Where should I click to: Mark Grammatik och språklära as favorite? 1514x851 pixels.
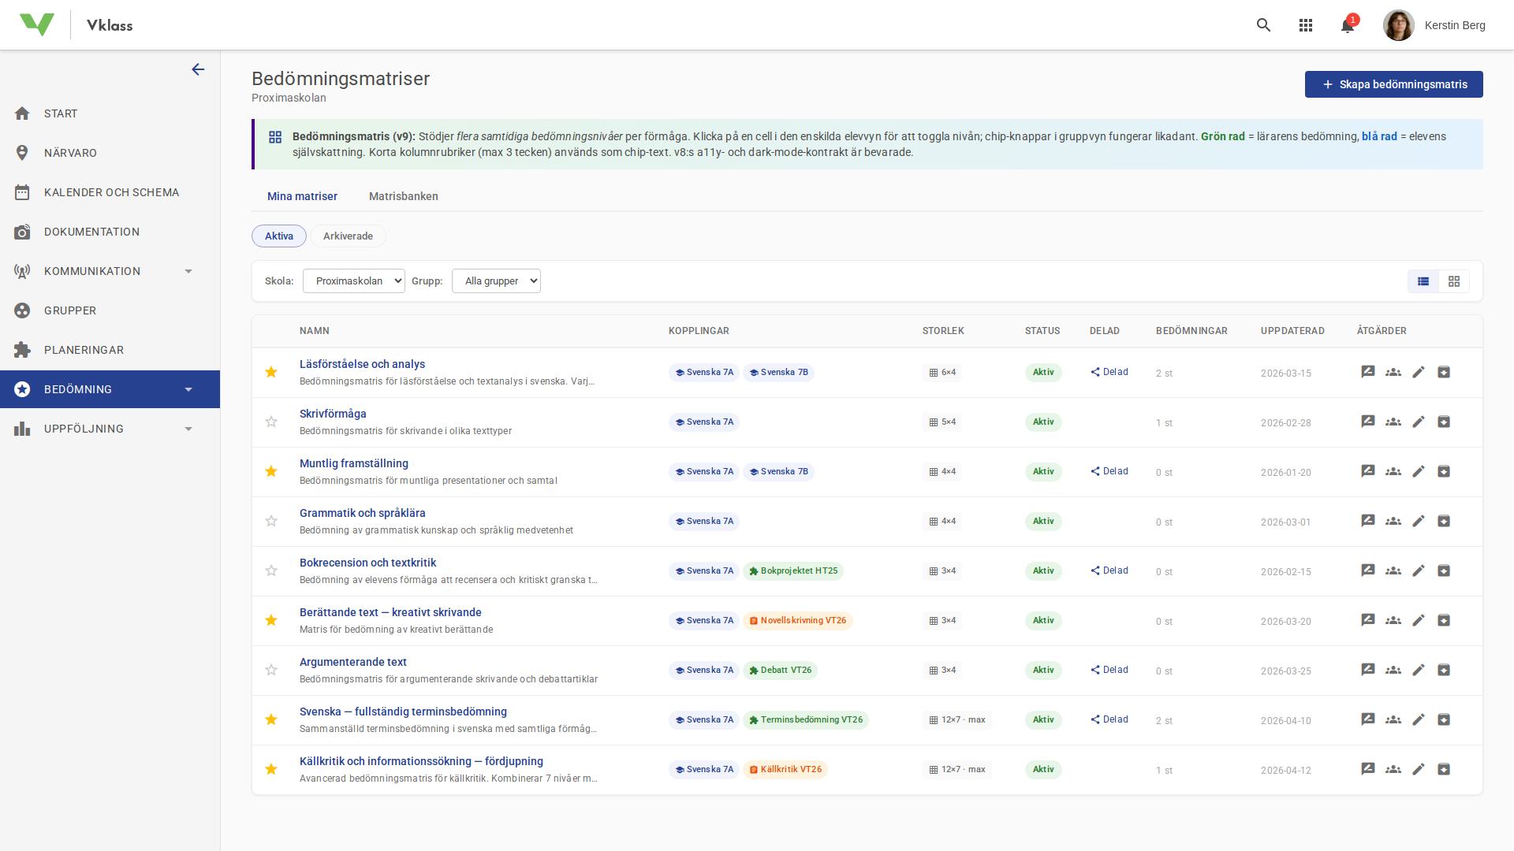271,521
